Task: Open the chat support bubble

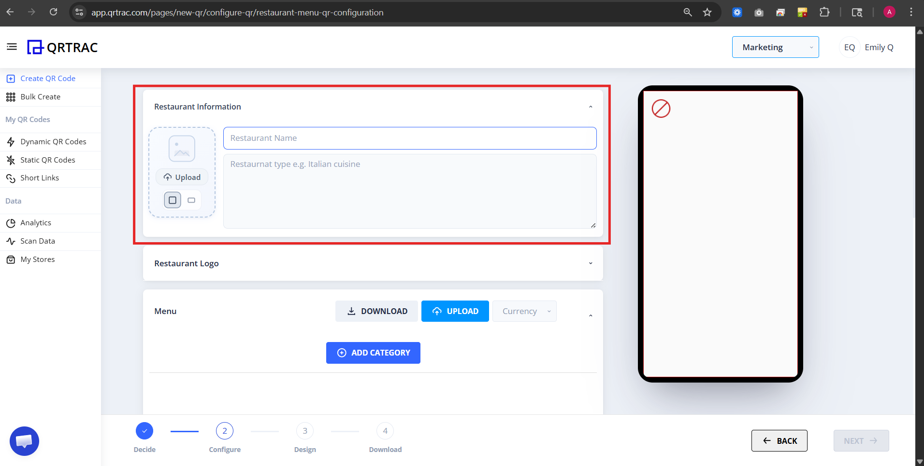Action: coord(24,440)
